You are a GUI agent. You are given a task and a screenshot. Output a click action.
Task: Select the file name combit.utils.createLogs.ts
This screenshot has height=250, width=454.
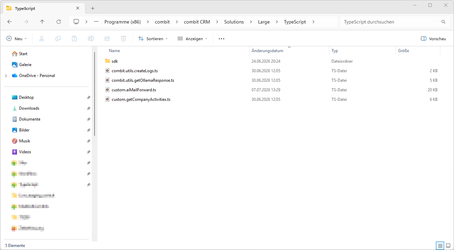(135, 71)
